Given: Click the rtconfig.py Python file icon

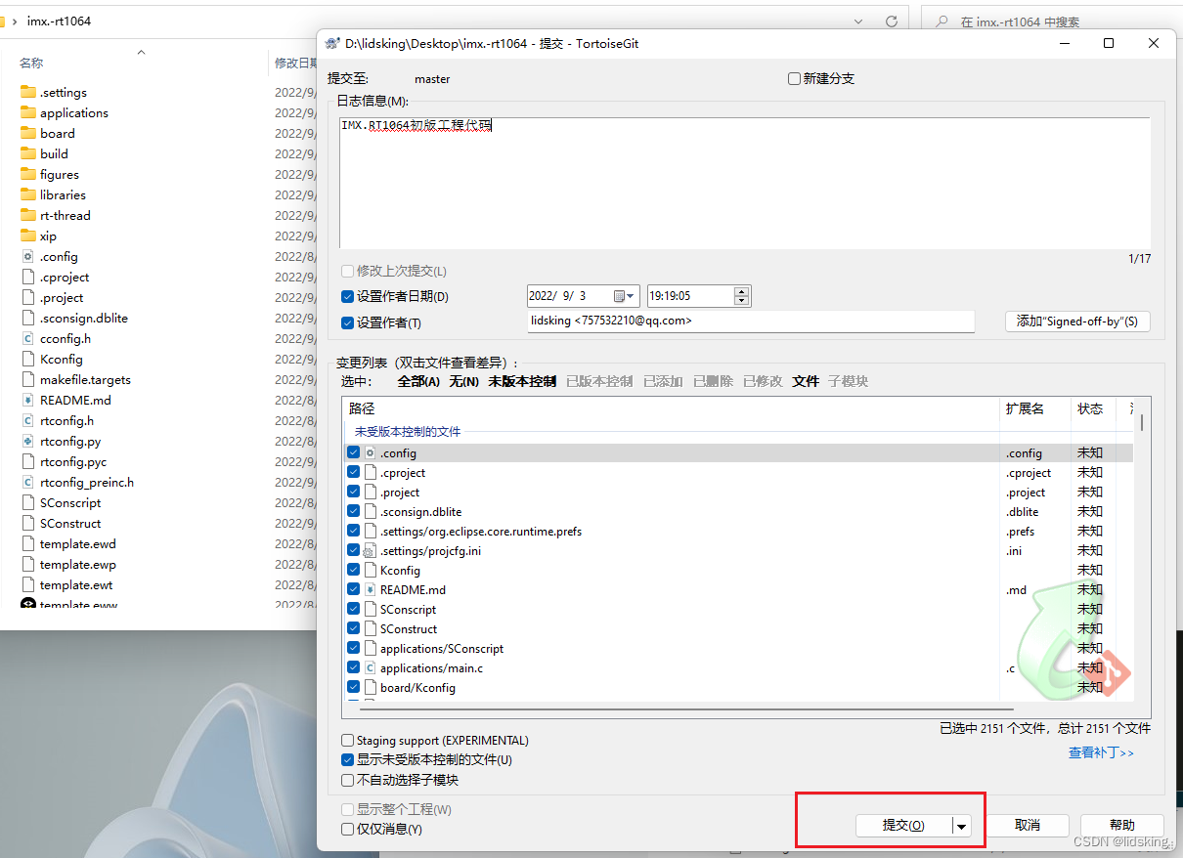Looking at the screenshot, I should (28, 441).
